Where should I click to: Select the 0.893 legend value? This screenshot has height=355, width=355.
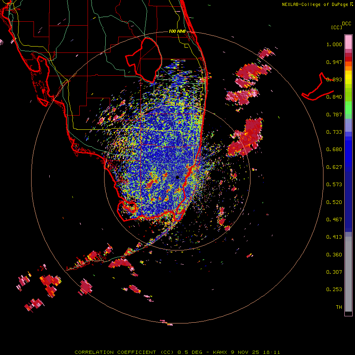[334, 79]
